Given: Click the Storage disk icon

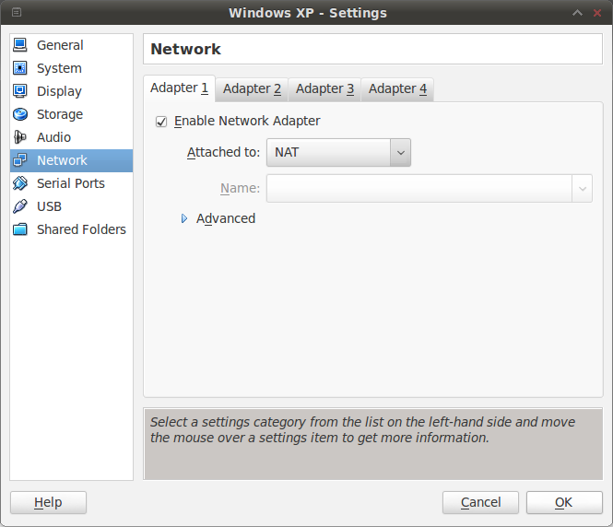Looking at the screenshot, I should coord(20,114).
